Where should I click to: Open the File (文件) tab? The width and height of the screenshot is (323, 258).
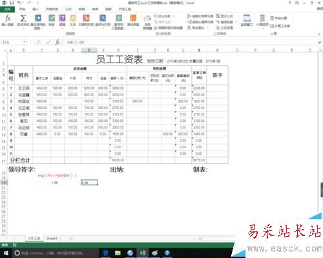point(7,9)
